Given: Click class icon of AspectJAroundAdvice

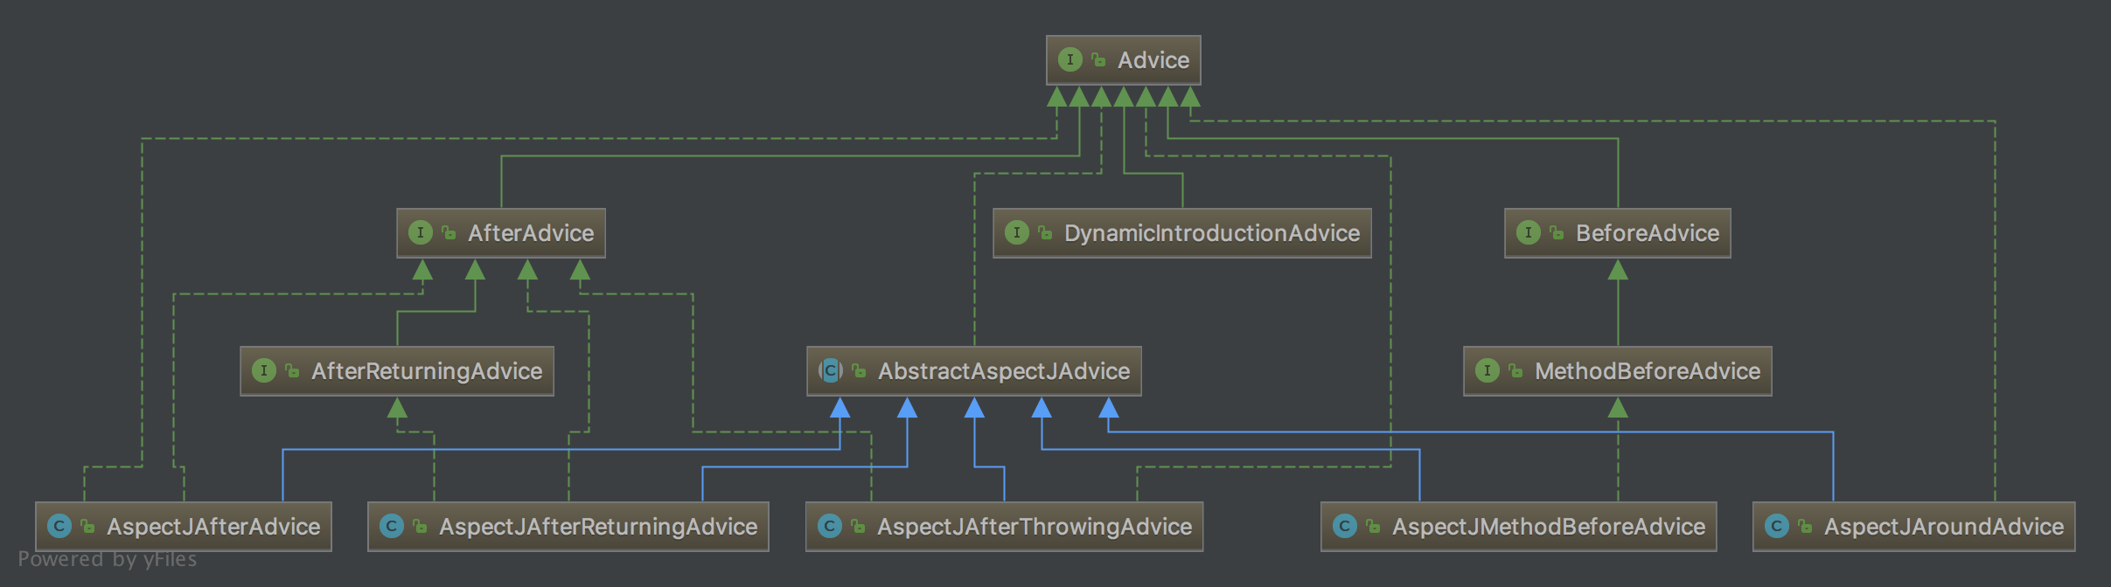Looking at the screenshot, I should tap(1777, 526).
